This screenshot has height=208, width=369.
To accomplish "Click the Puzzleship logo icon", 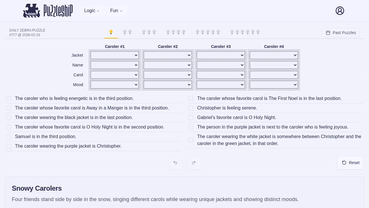I will click(x=32, y=11).
